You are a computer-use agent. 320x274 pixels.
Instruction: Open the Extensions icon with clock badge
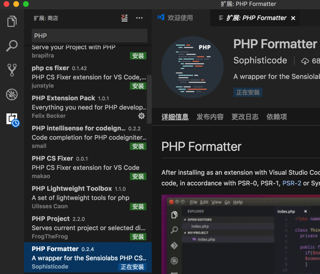click(13, 120)
